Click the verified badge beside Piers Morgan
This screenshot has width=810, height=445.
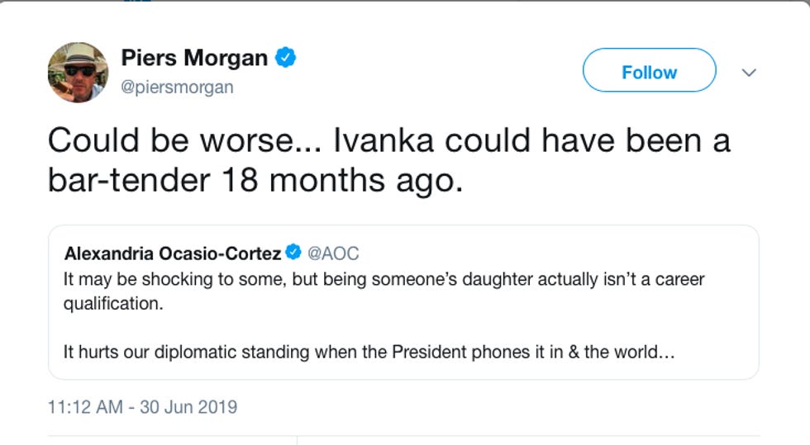tap(286, 58)
